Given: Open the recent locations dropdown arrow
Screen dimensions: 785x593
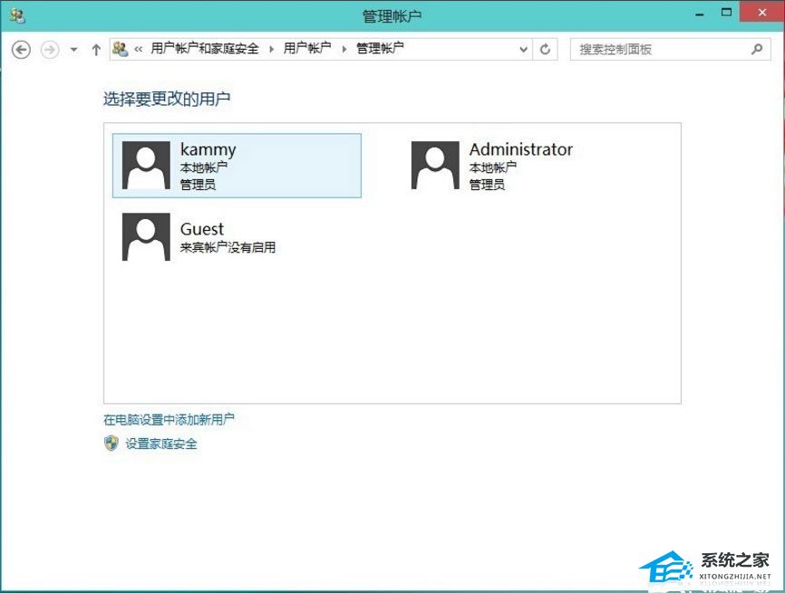Looking at the screenshot, I should tap(74, 50).
